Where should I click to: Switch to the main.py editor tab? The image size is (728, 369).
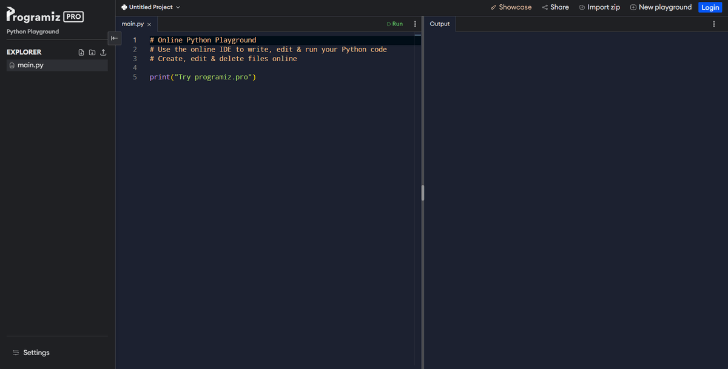(133, 24)
